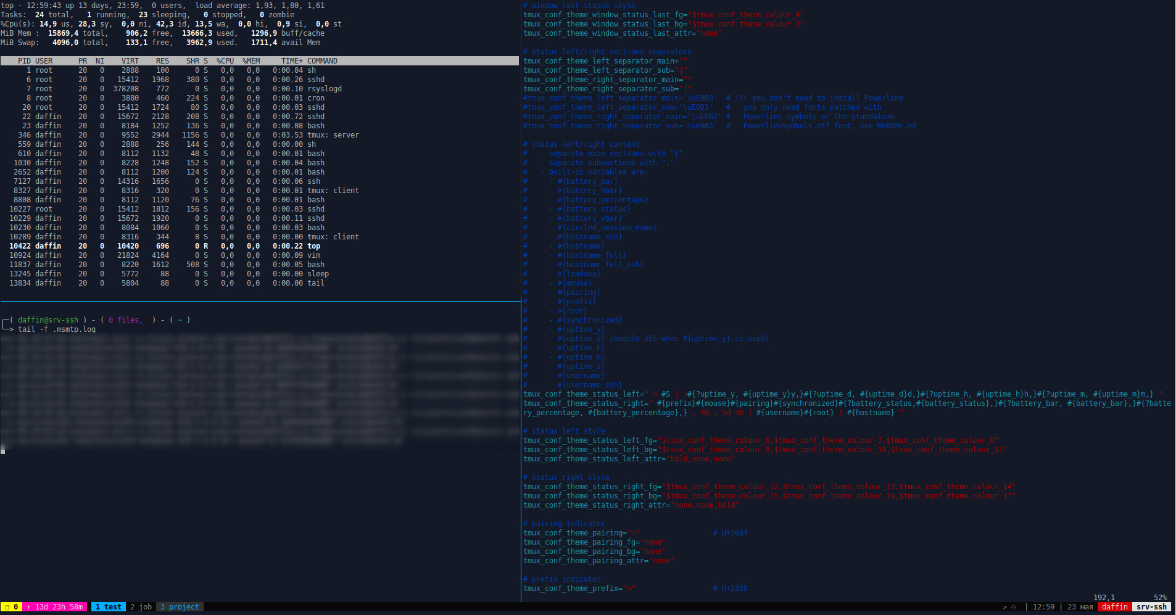Select the vim process row
The image size is (1176, 615).
tap(259, 255)
